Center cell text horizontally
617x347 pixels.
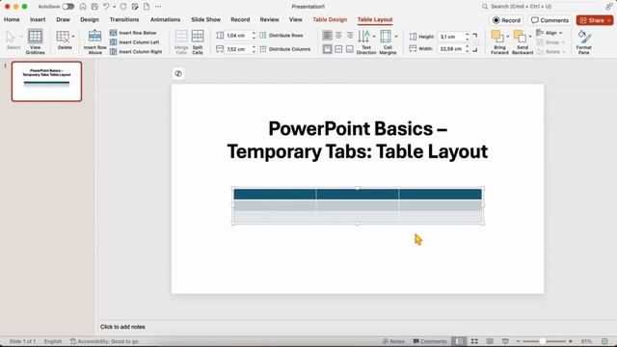pyautogui.click(x=338, y=36)
